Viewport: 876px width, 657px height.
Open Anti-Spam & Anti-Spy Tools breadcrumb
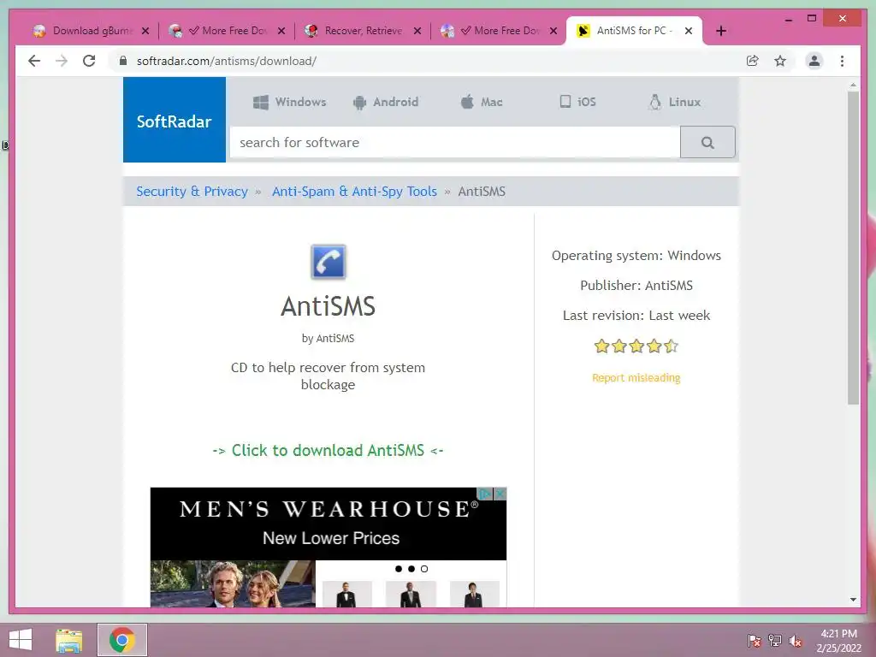point(354,191)
